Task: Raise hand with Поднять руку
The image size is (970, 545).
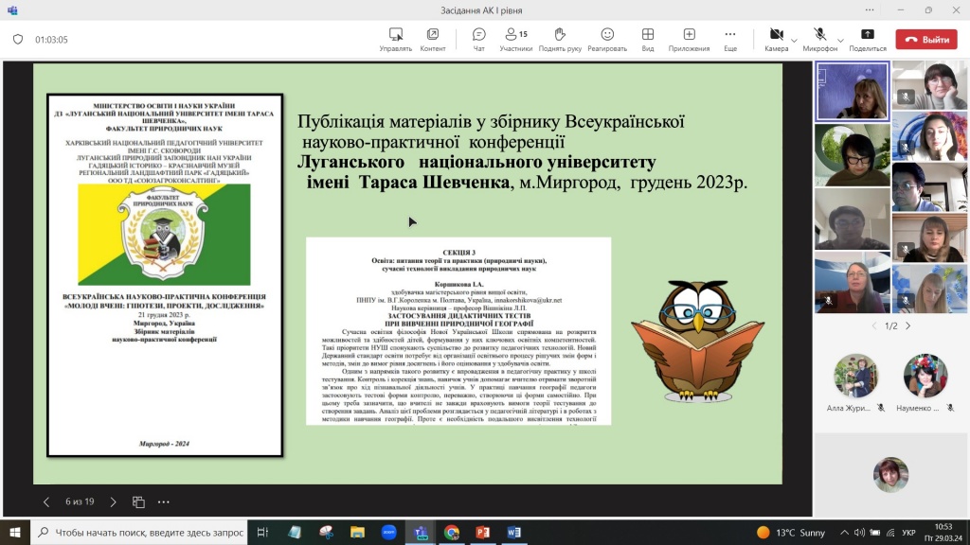Action: (559, 39)
